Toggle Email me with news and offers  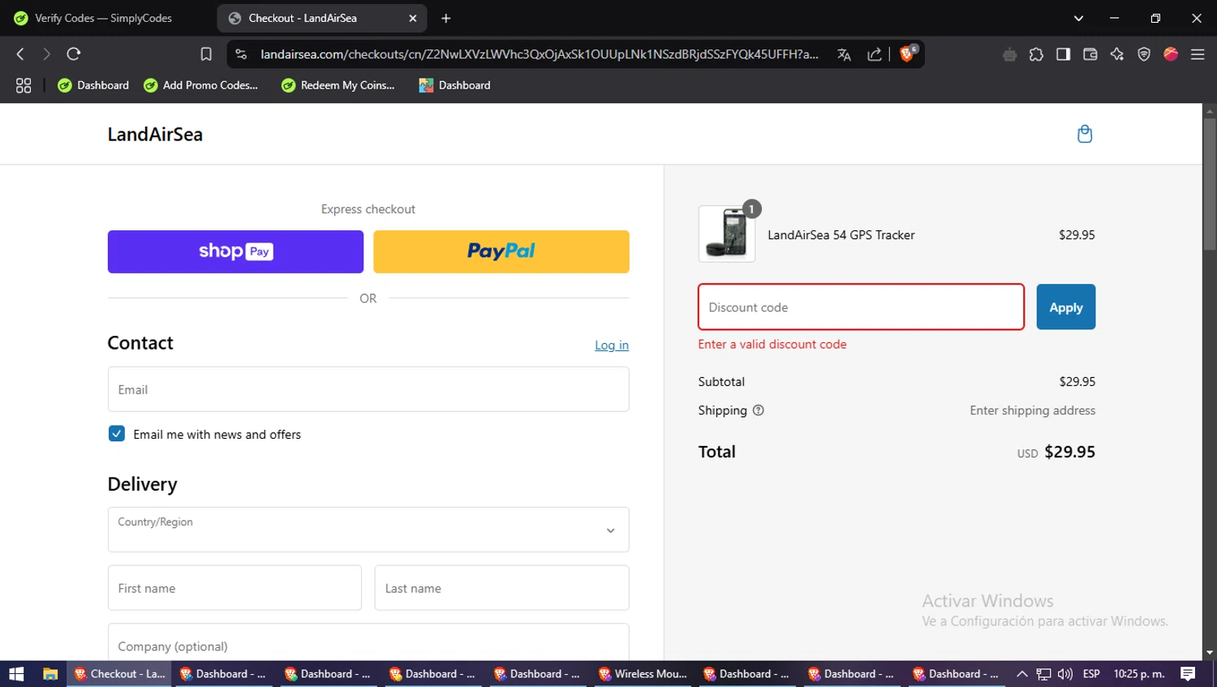(117, 434)
